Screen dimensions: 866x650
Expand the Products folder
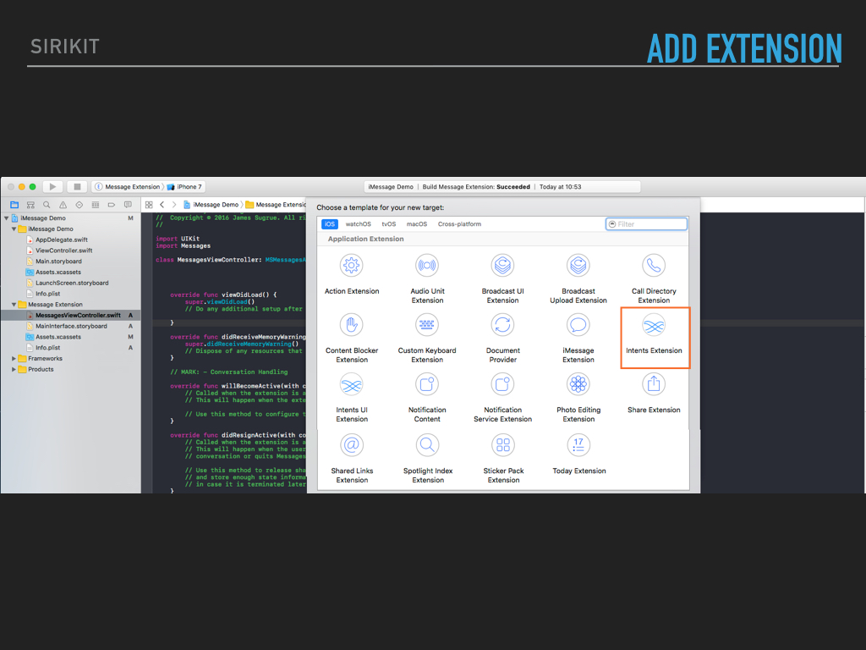tap(14, 370)
